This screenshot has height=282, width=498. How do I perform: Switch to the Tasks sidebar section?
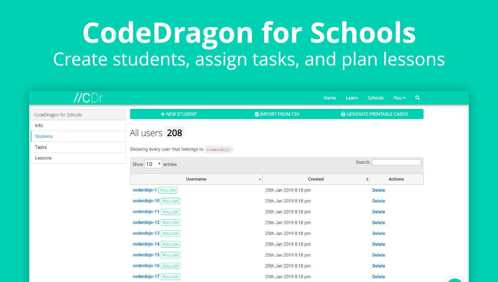41,147
